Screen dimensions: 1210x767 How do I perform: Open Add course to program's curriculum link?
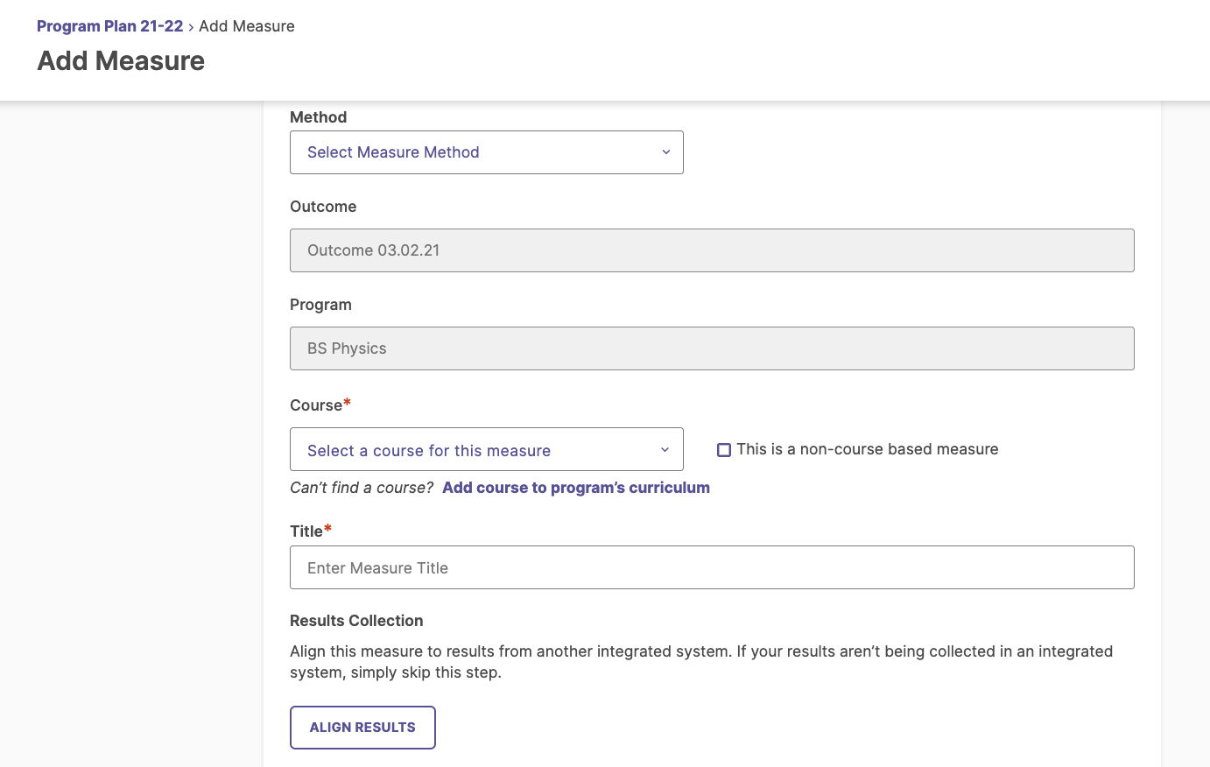click(576, 488)
